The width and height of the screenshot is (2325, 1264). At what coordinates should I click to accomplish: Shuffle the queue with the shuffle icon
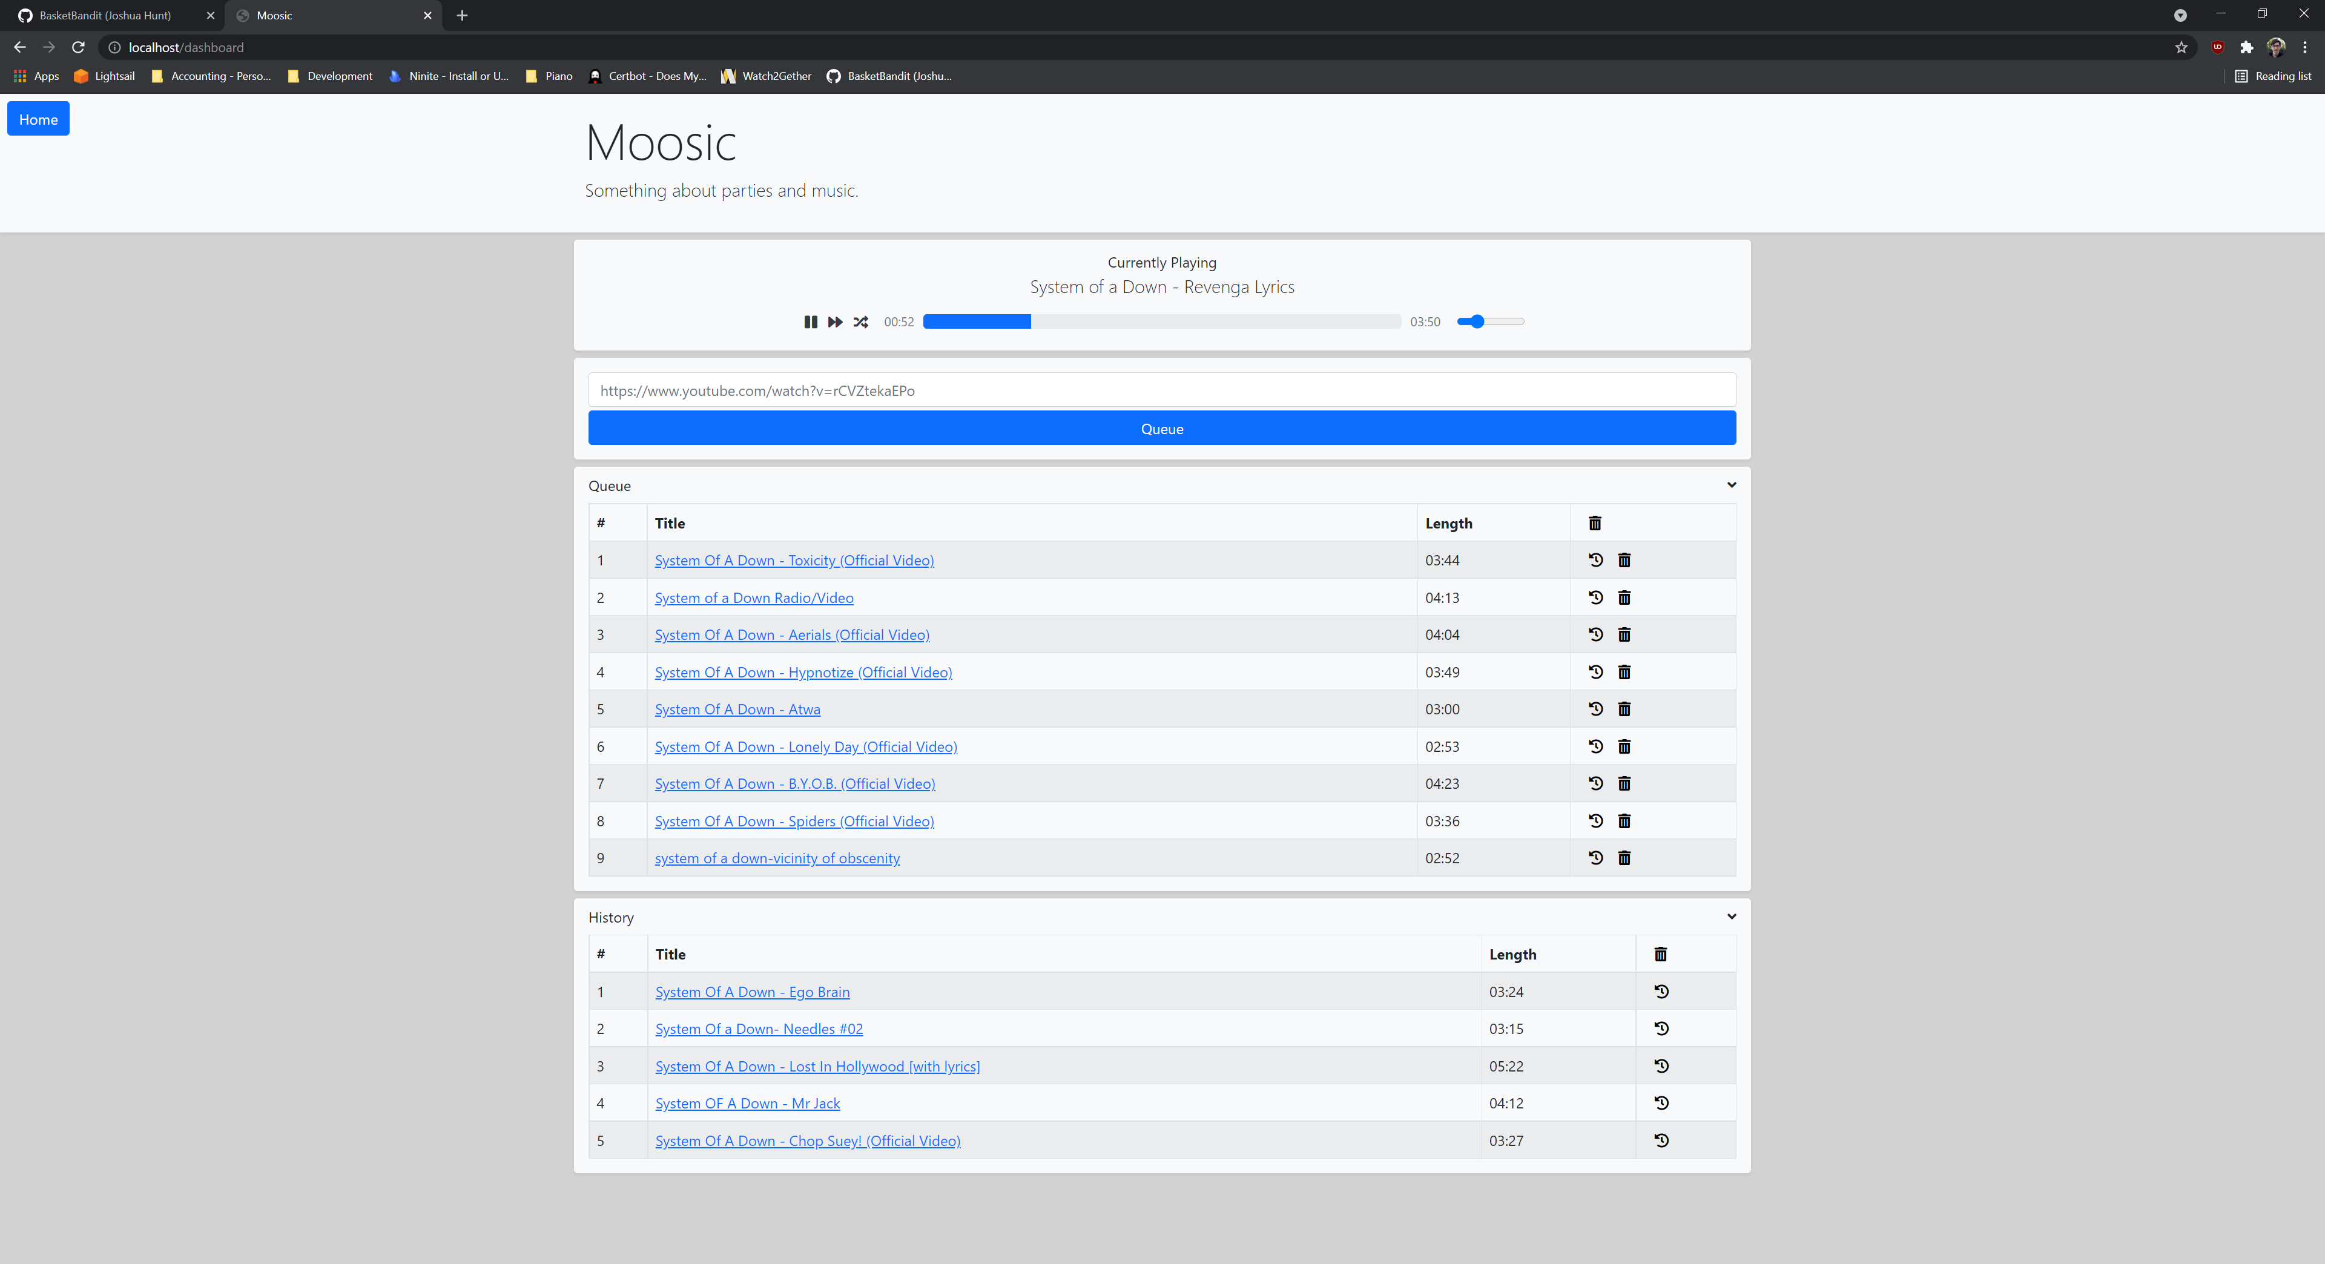pyautogui.click(x=861, y=322)
